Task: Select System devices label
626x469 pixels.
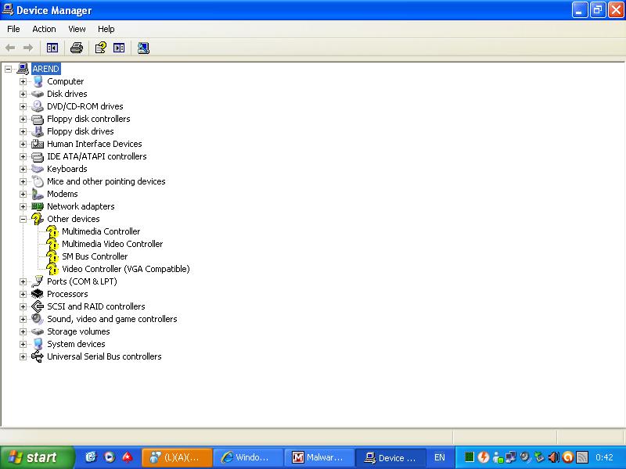Action: [x=76, y=344]
